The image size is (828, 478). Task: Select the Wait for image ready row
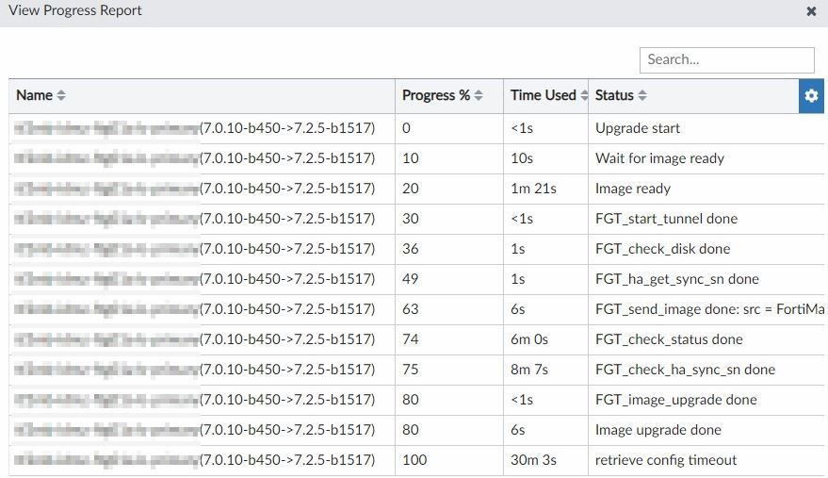659,158
